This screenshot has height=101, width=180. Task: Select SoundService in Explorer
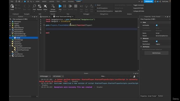tap(18, 54)
